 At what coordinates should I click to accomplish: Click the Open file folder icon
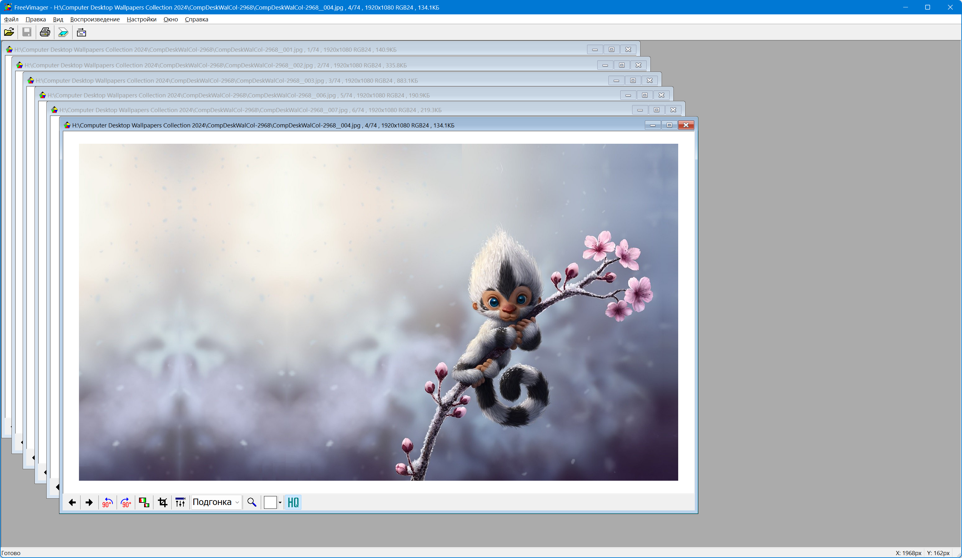click(x=9, y=33)
